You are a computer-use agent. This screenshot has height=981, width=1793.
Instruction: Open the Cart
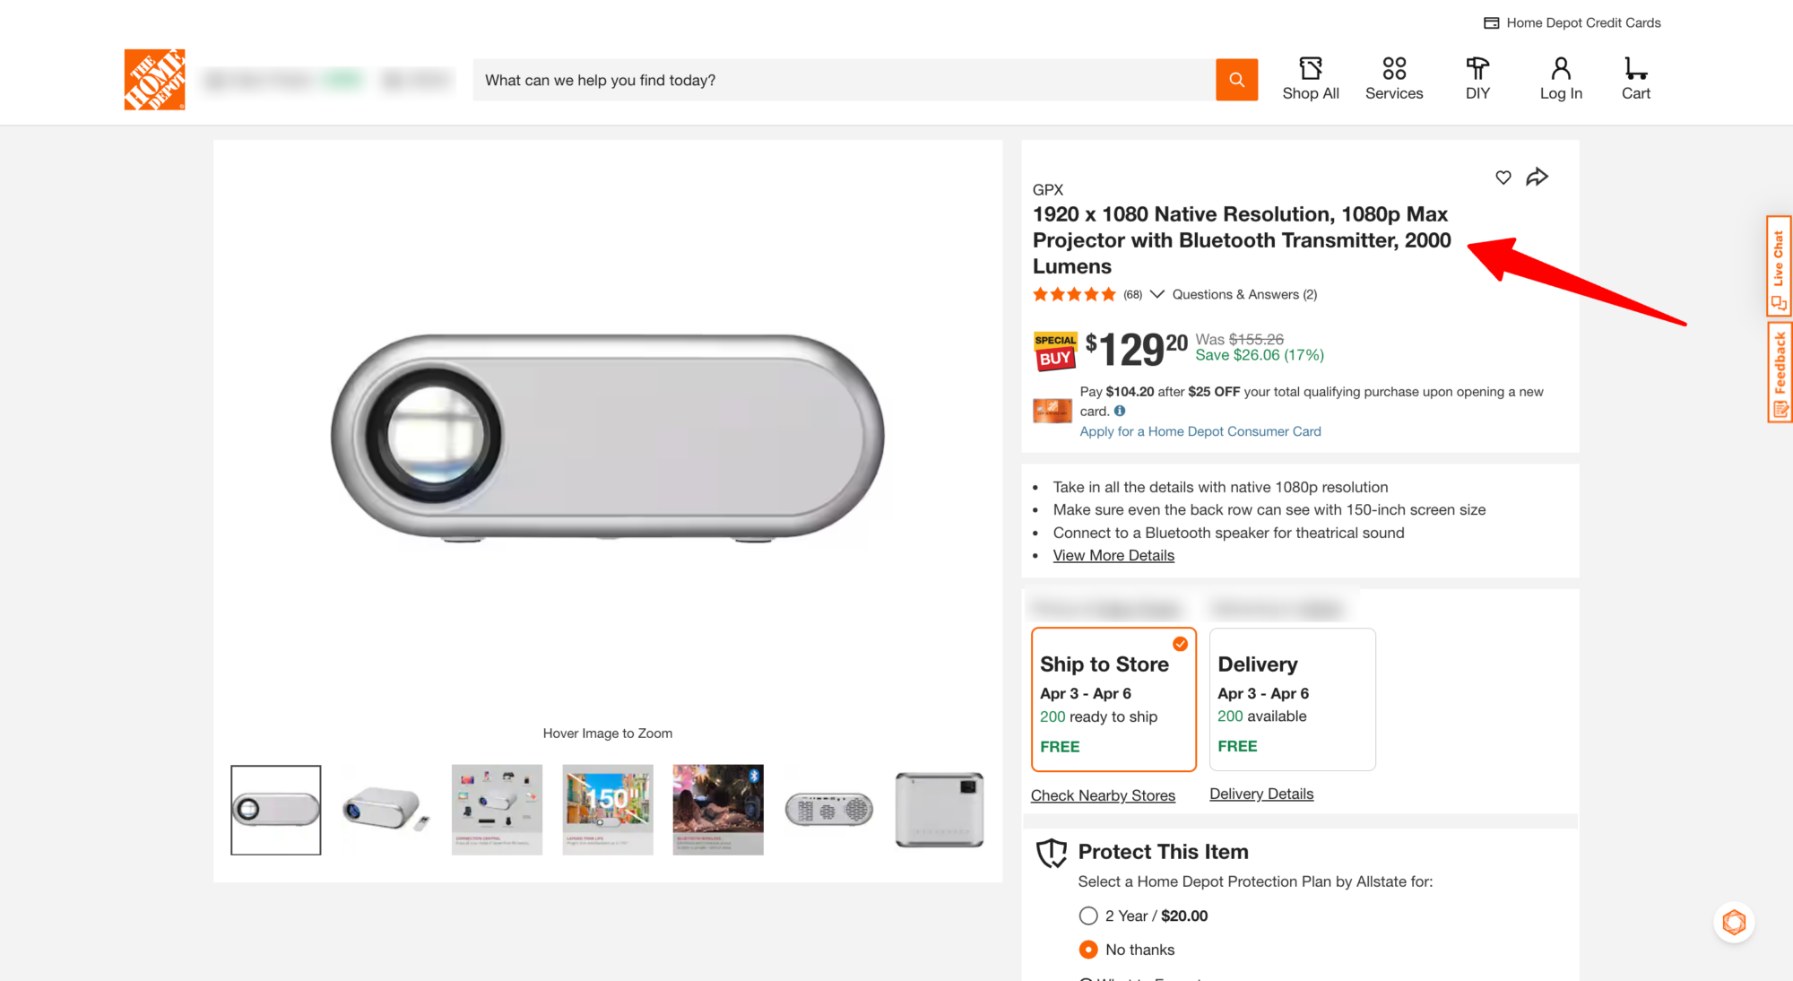(1635, 79)
